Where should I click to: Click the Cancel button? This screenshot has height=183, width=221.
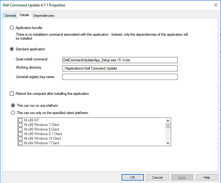click(x=157, y=178)
